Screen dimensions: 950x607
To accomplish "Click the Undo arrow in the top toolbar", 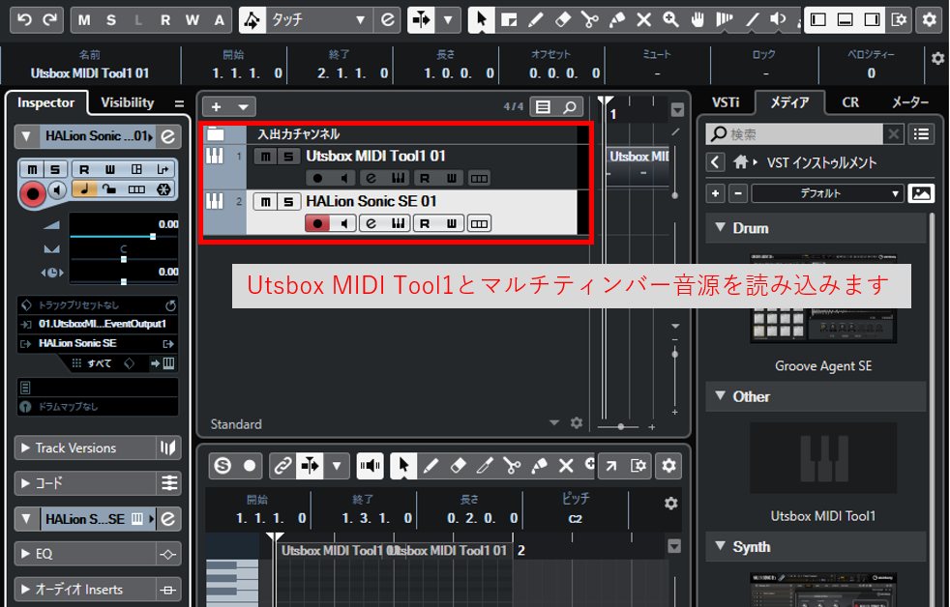I will click(x=24, y=20).
